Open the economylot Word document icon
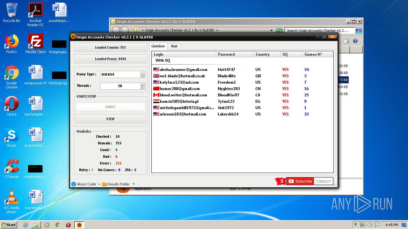 tap(35, 137)
